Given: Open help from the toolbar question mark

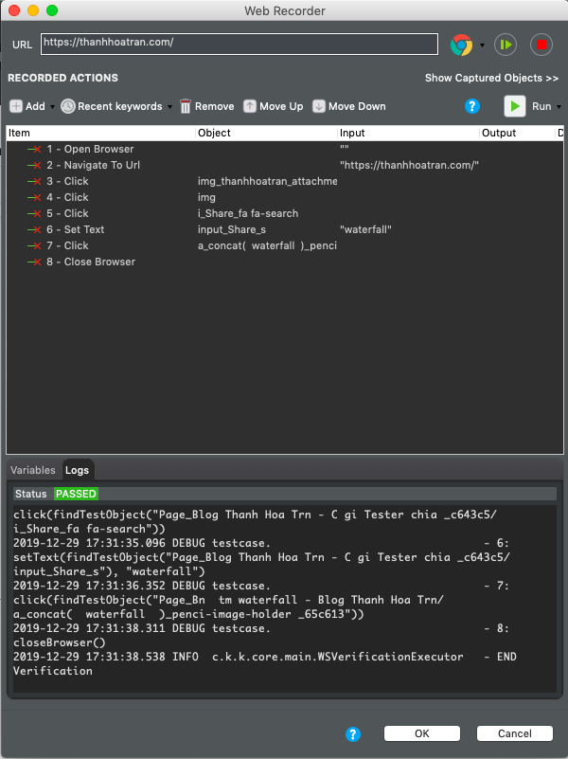Looking at the screenshot, I should pos(472,106).
